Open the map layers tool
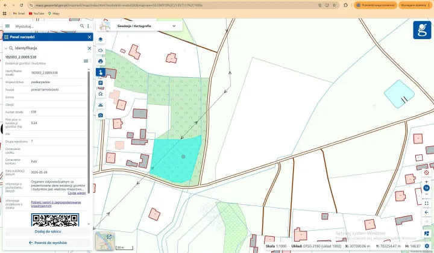This screenshot has height=253, width=434. [x=101, y=40]
